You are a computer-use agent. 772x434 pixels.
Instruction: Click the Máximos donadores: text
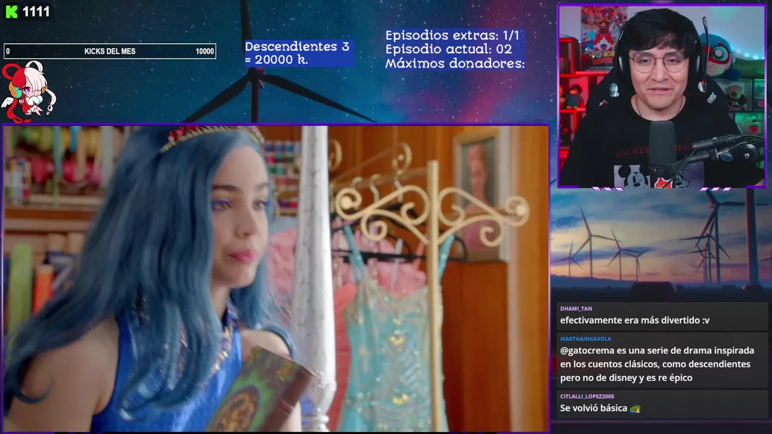pyautogui.click(x=455, y=63)
